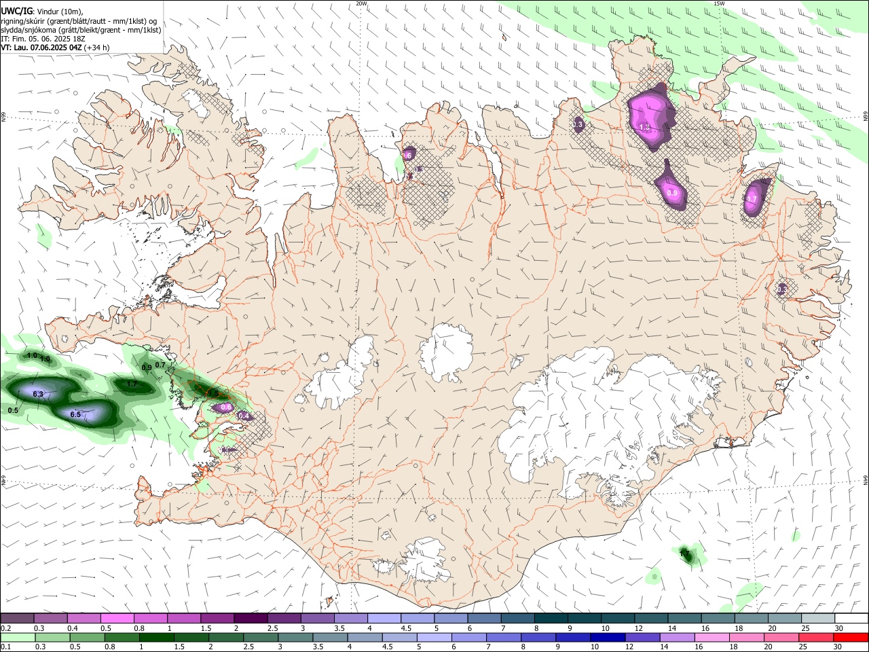Click the 'slydda/snjókoma' legend description line
The height and width of the screenshot is (652, 869).
[81, 30]
